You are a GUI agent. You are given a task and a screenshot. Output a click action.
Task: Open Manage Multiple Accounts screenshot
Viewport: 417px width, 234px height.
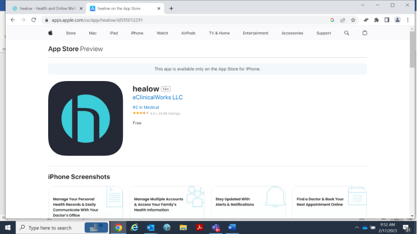167,202
